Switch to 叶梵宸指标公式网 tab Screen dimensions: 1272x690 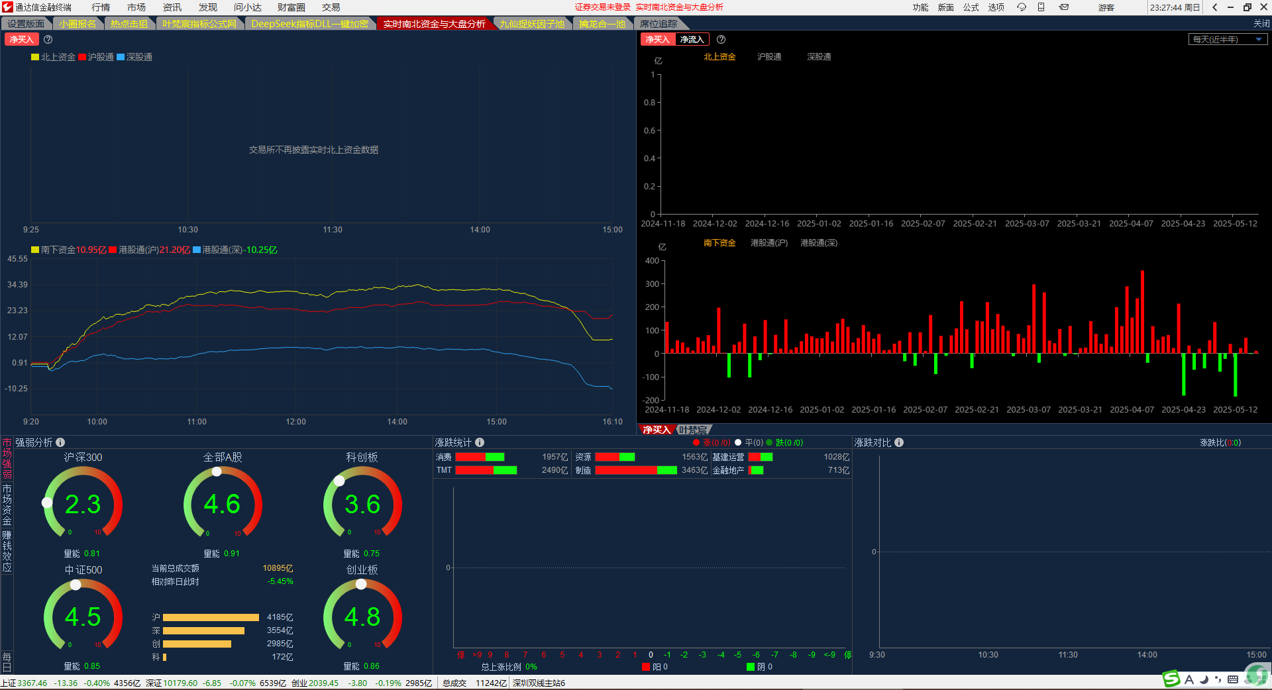point(199,24)
